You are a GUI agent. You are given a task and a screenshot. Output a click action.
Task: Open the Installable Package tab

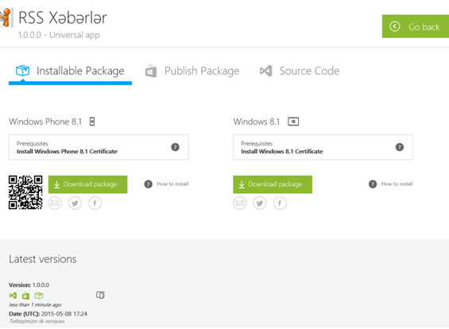tap(70, 71)
